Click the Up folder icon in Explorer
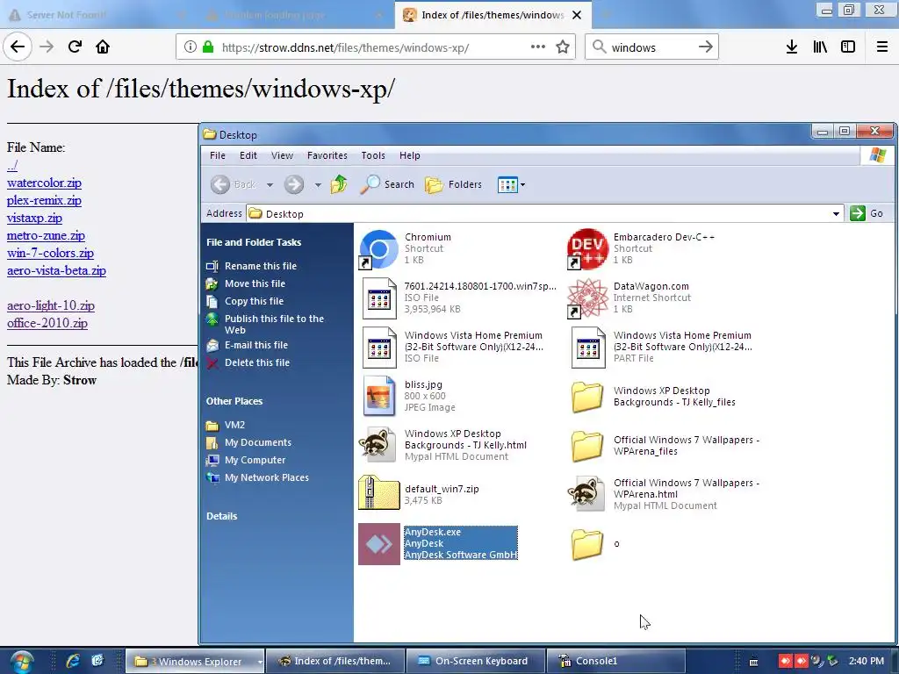899x674 pixels. click(339, 184)
